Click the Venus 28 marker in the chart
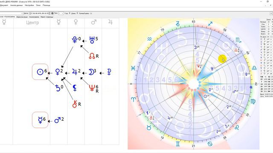 [x=229, y=107]
